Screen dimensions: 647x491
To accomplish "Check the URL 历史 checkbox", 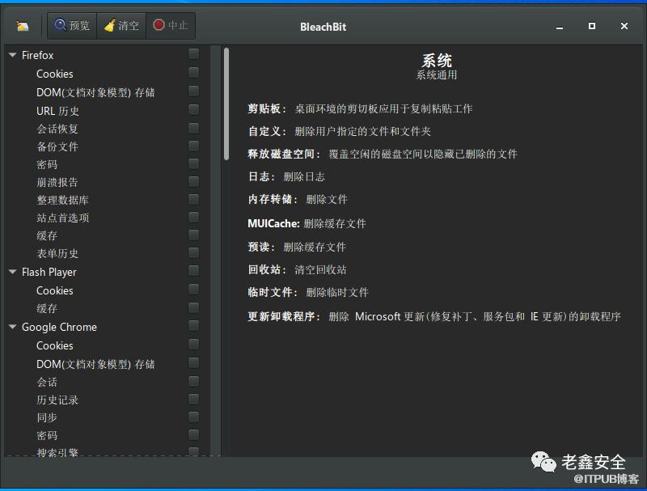I will (193, 110).
